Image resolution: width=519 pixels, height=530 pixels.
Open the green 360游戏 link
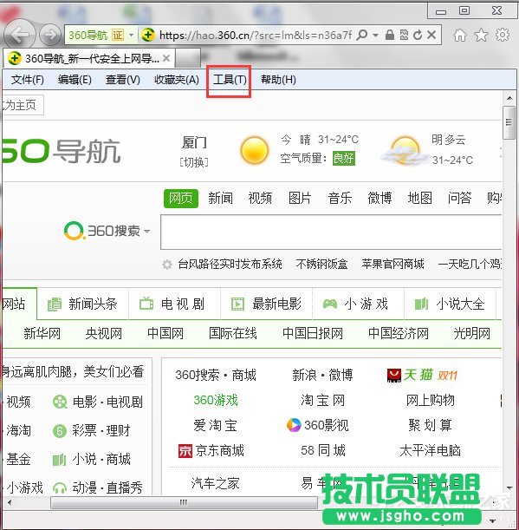pyautogui.click(x=216, y=400)
